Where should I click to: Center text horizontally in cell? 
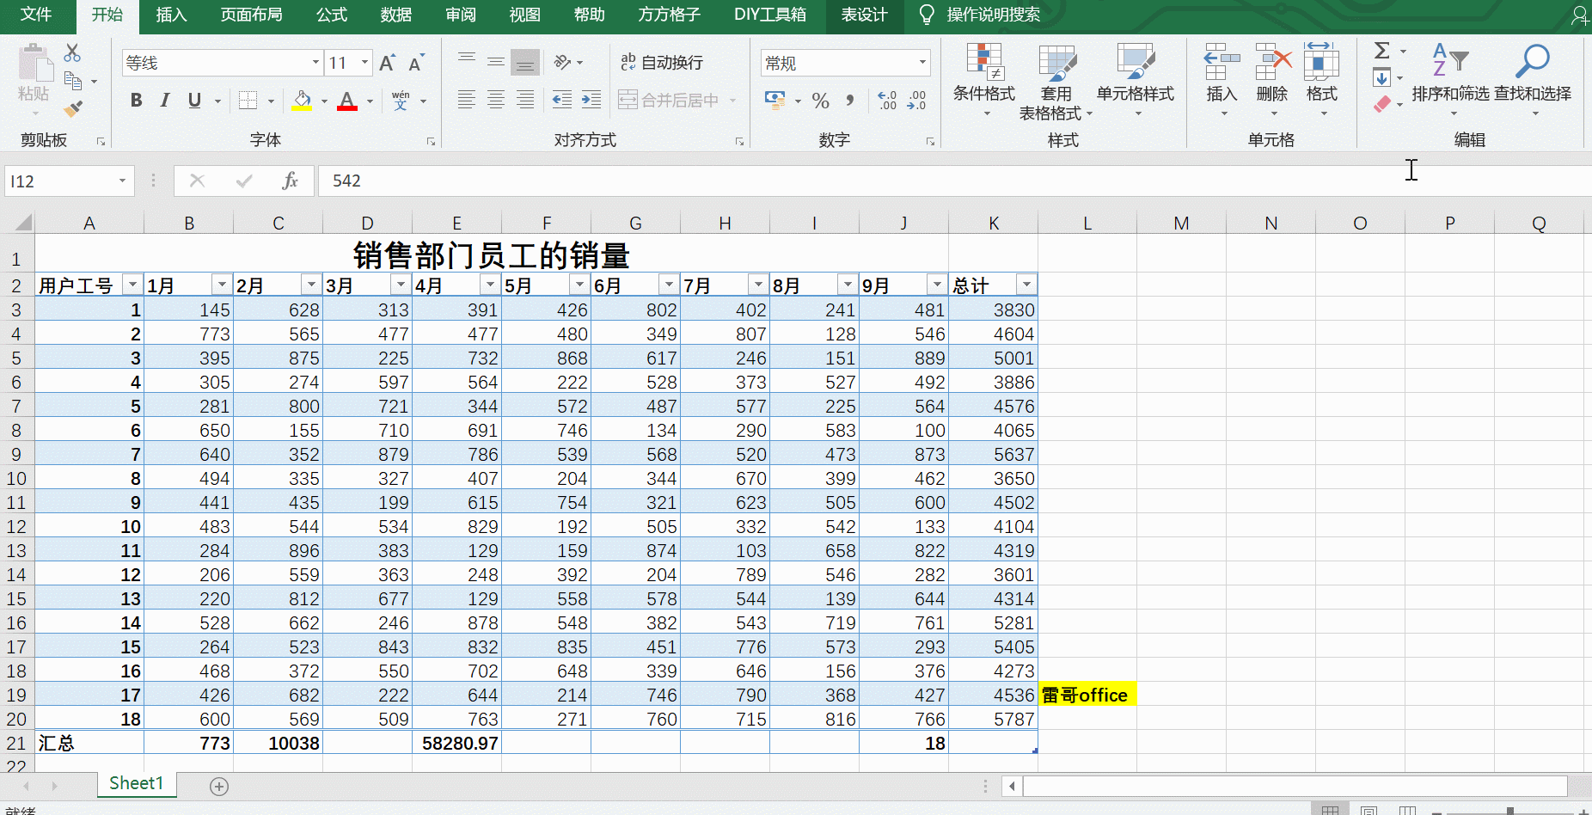point(496,100)
